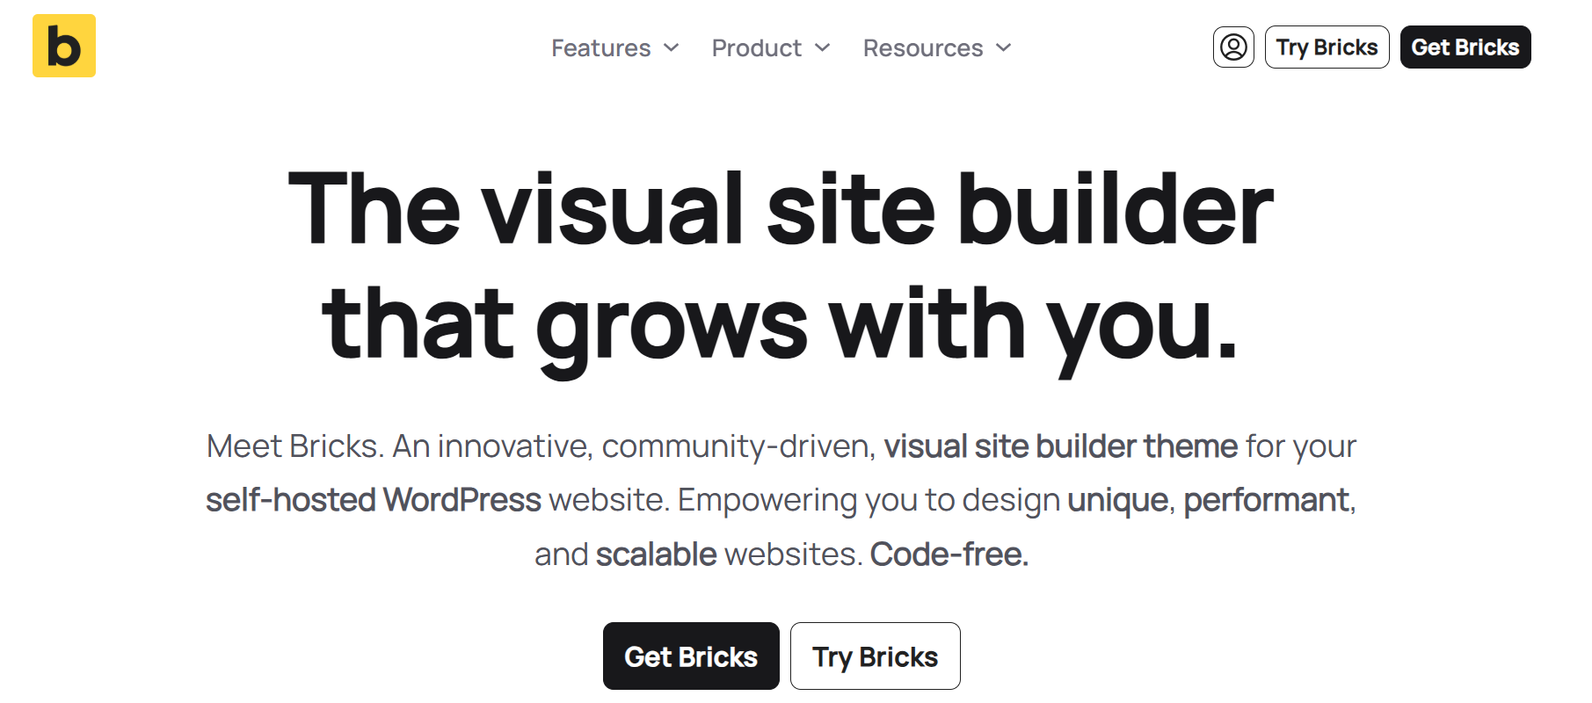Open the Resources menu label
Viewport: 1592px width, 703px height.
coord(922,47)
